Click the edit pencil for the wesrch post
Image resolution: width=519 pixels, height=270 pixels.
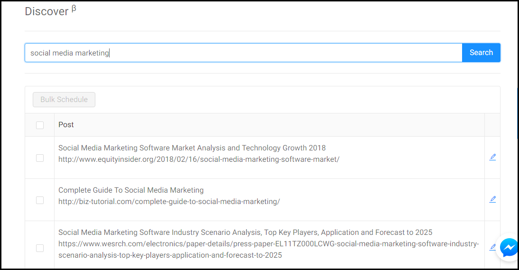[492, 247]
